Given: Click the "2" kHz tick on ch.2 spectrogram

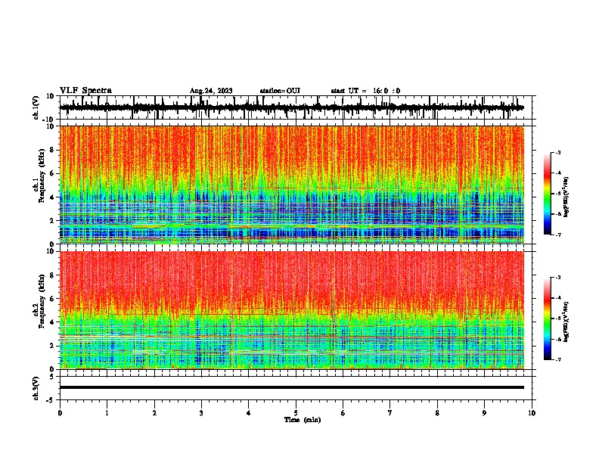Looking at the screenshot, I should point(52,346).
